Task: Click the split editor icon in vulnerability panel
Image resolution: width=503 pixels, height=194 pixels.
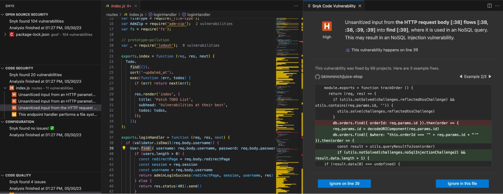Action: click(489, 6)
